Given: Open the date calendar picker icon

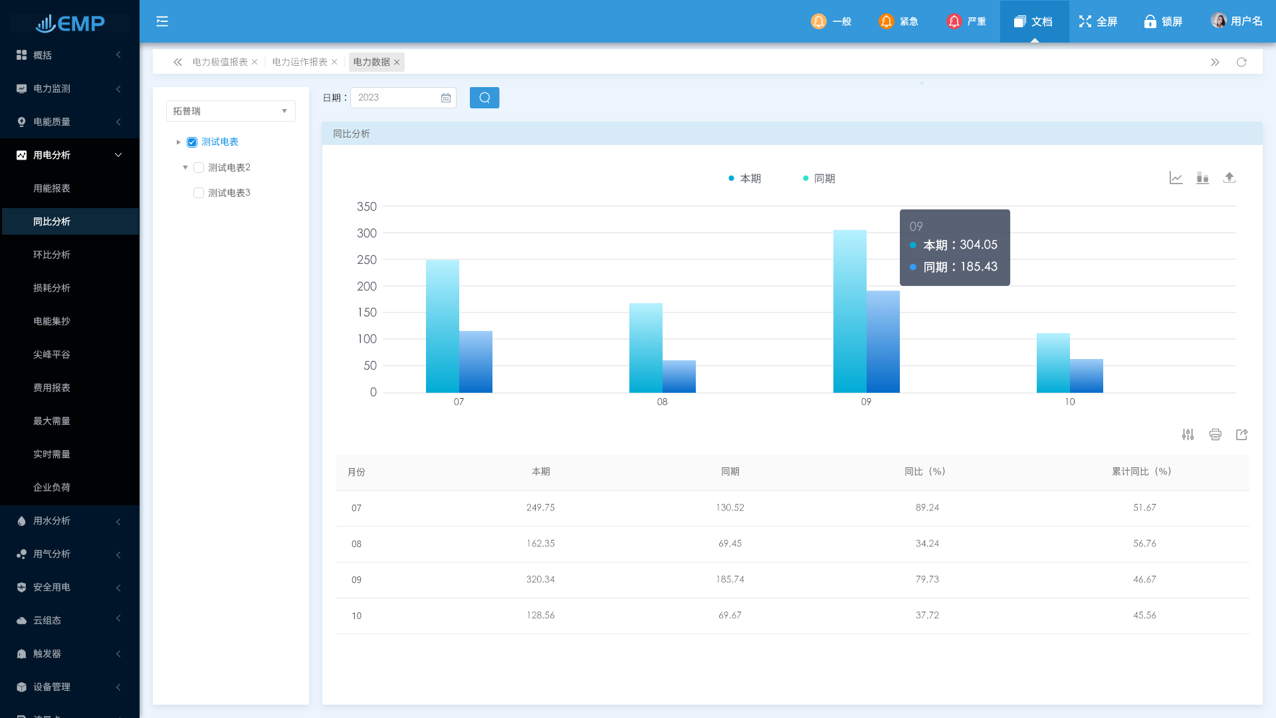Looking at the screenshot, I should [x=445, y=98].
